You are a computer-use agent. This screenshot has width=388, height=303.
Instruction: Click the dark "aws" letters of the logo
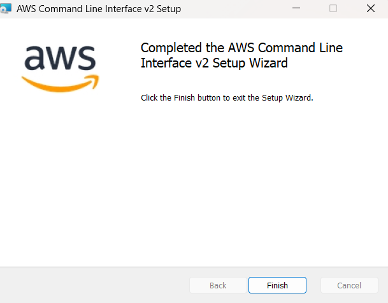point(60,57)
